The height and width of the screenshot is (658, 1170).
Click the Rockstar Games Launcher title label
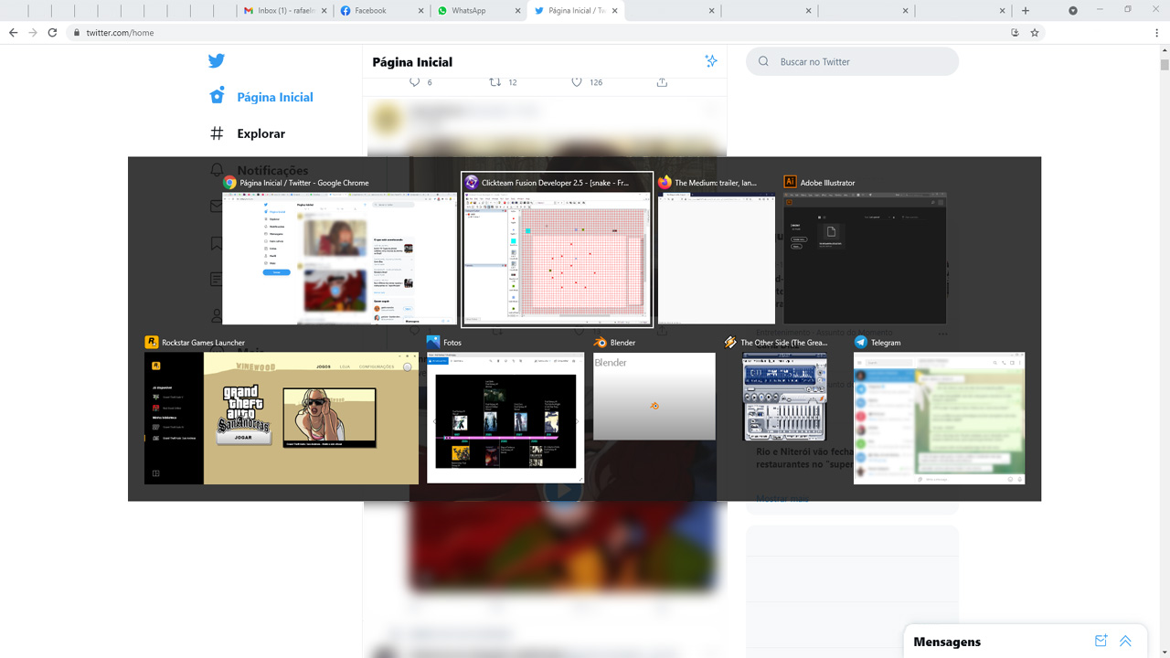(x=203, y=343)
